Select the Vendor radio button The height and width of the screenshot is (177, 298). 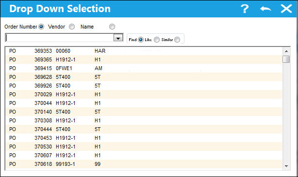click(72, 27)
